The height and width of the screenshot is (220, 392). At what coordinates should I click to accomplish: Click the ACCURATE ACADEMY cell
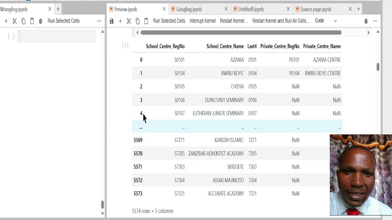(x=226, y=194)
